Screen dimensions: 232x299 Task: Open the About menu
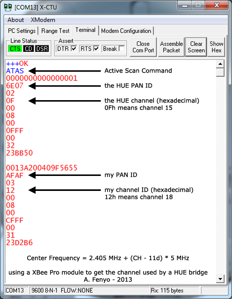[15, 20]
